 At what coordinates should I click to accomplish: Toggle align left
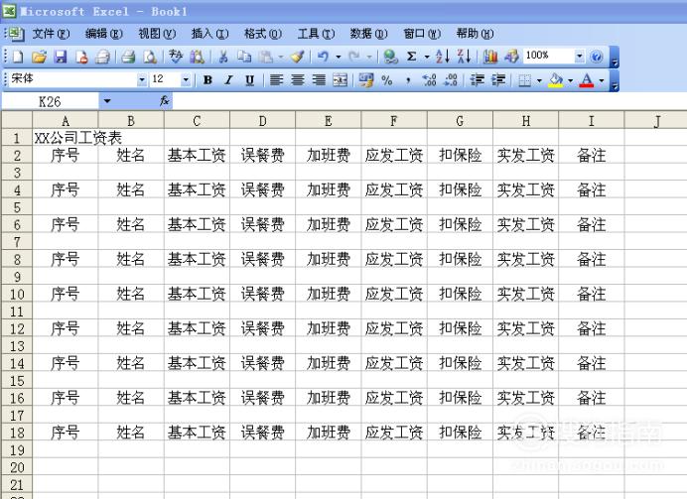tap(276, 80)
